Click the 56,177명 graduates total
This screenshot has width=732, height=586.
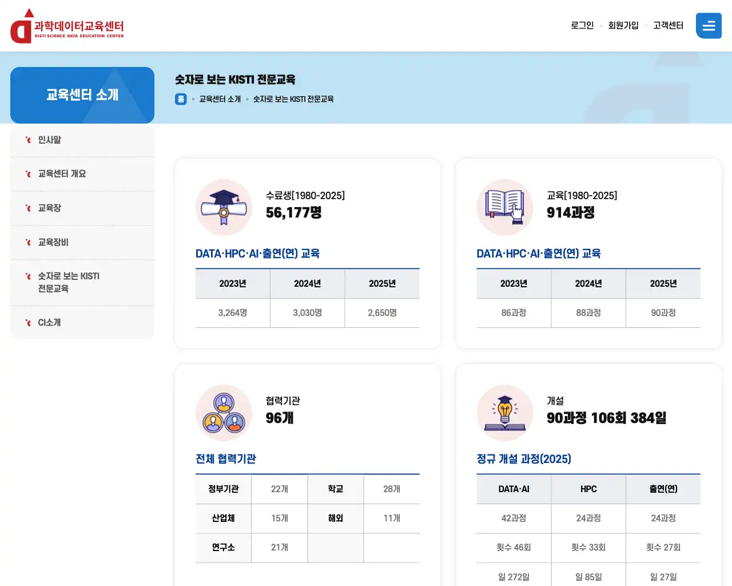(294, 213)
